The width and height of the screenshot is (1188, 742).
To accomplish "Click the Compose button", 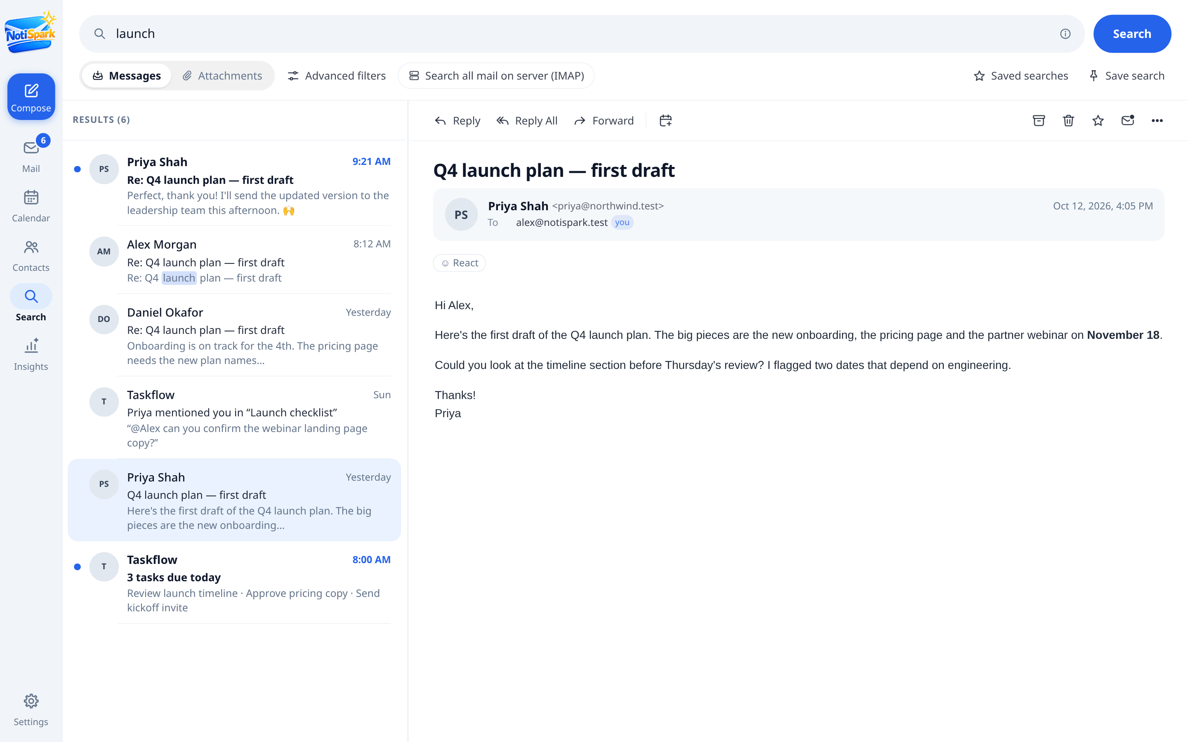I will [31, 97].
